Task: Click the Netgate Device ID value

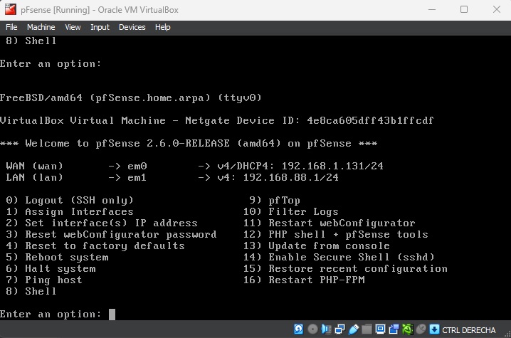Action: click(x=370, y=120)
